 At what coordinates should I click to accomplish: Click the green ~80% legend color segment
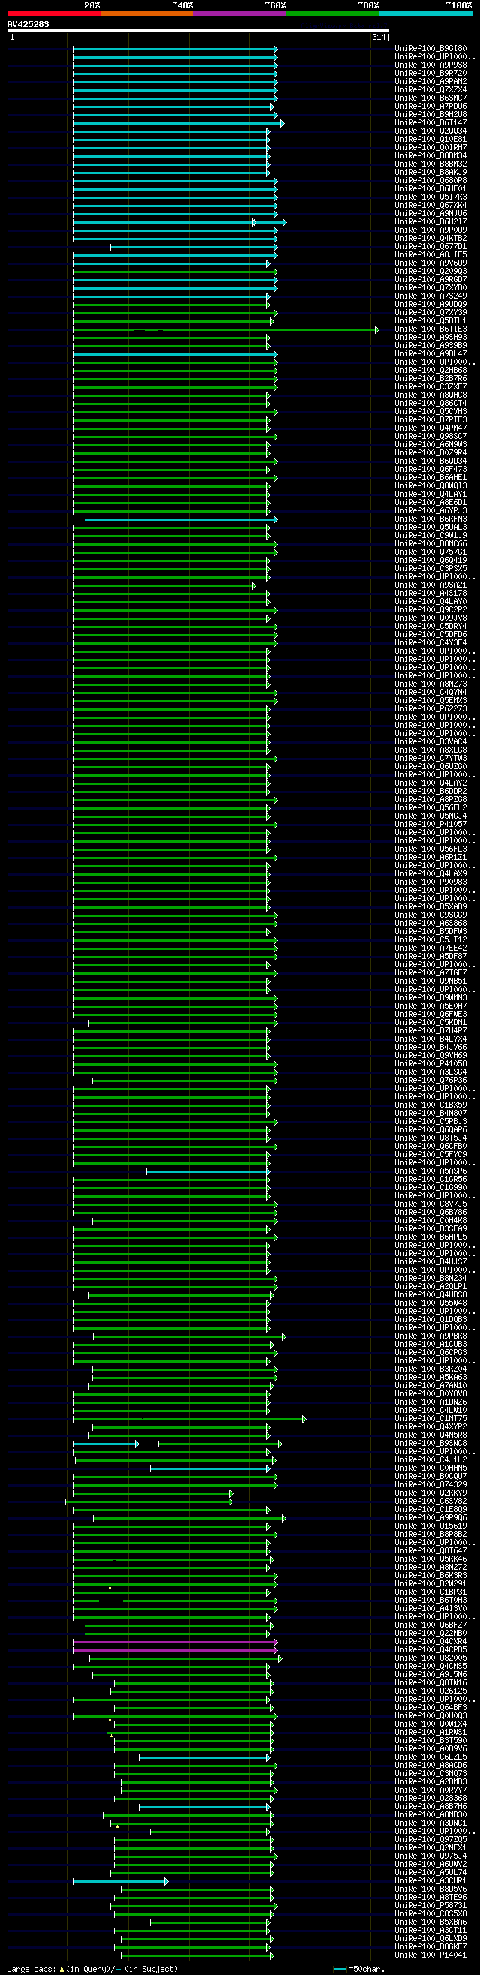pyautogui.click(x=333, y=14)
